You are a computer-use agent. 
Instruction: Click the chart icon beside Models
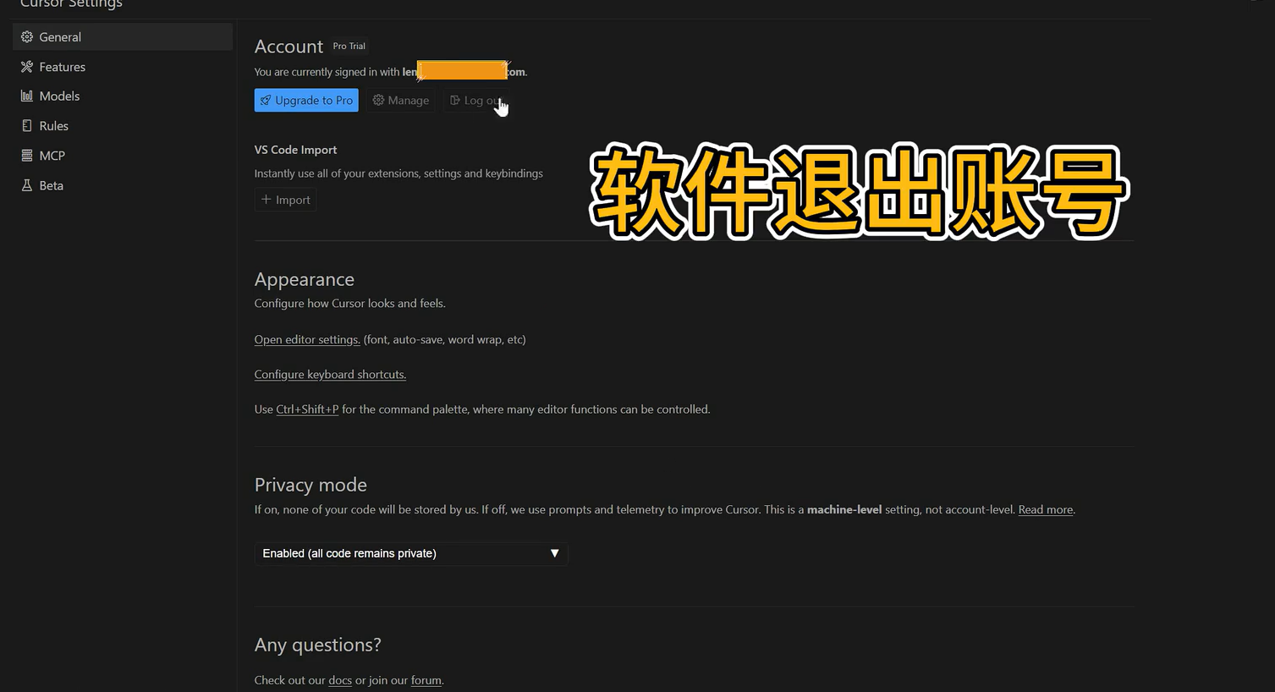27,96
